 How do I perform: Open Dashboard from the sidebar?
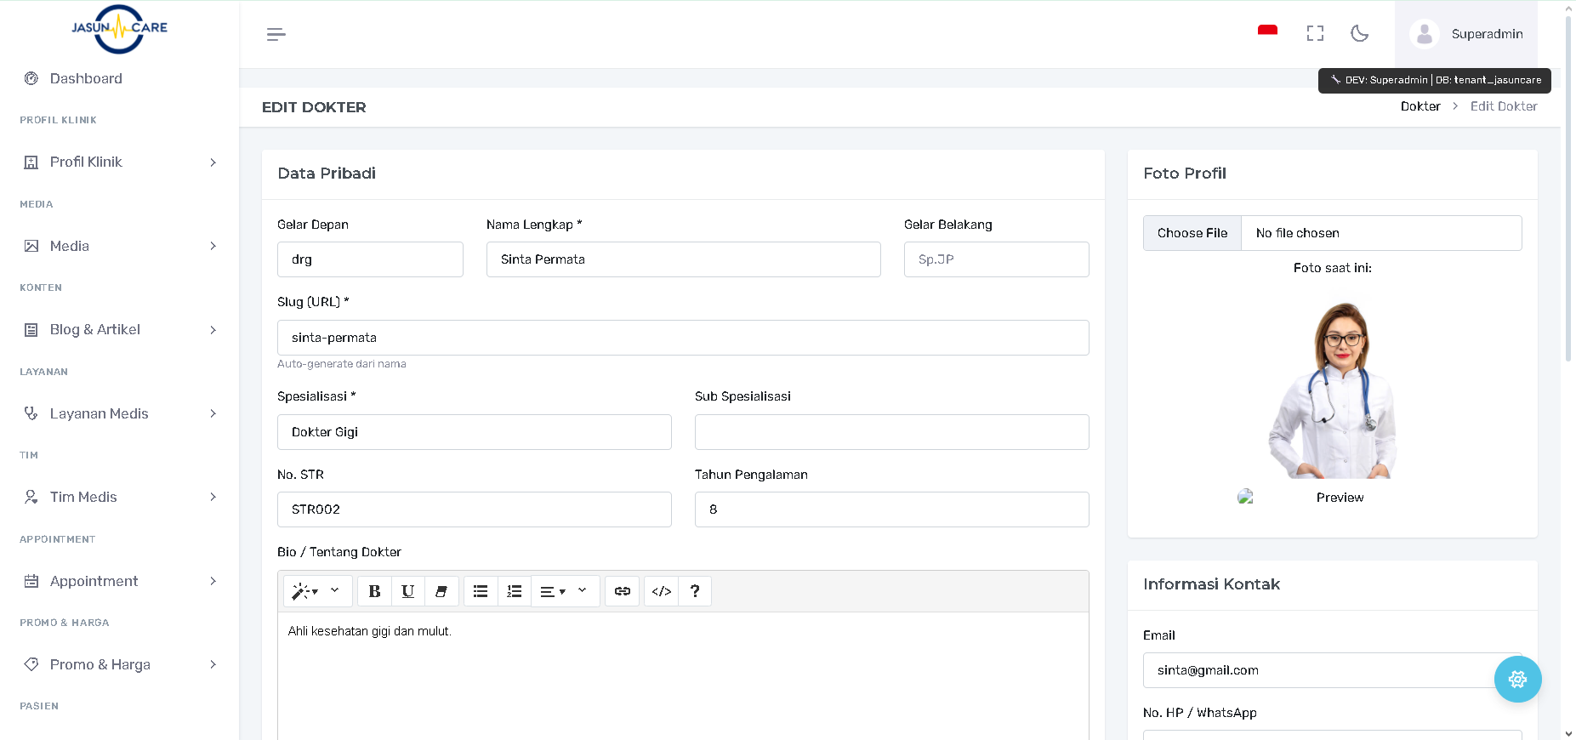(86, 79)
